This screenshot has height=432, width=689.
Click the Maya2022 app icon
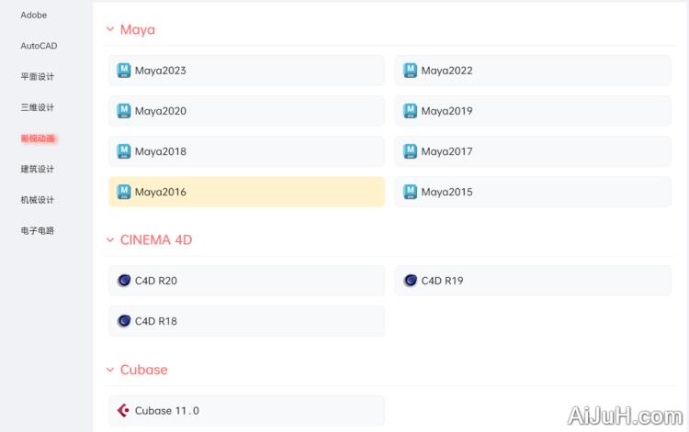click(411, 70)
